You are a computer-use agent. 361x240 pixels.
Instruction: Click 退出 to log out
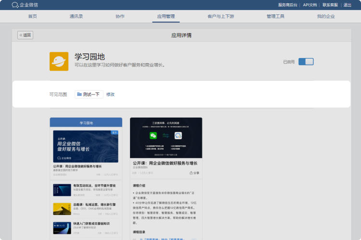(347, 5)
